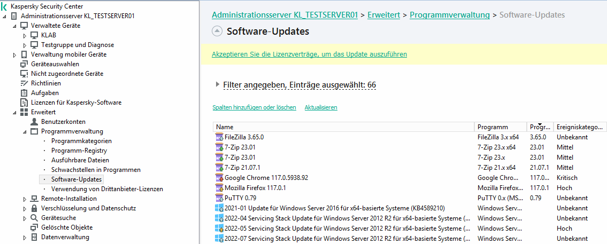Click the Verwaltung mobiler Geräte phone icon

point(24,54)
